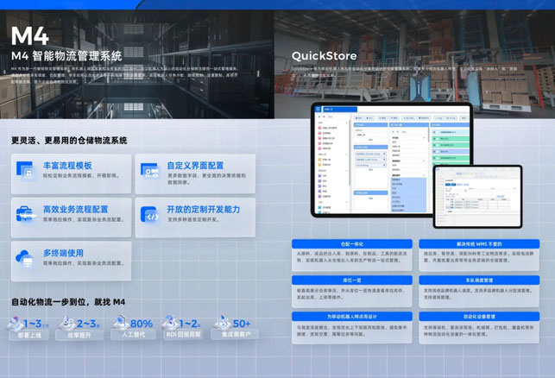Click the 3D icon beside 1~2 ROI 回报周期
Screen dimensions: 555x378
pyautogui.click(x=170, y=323)
